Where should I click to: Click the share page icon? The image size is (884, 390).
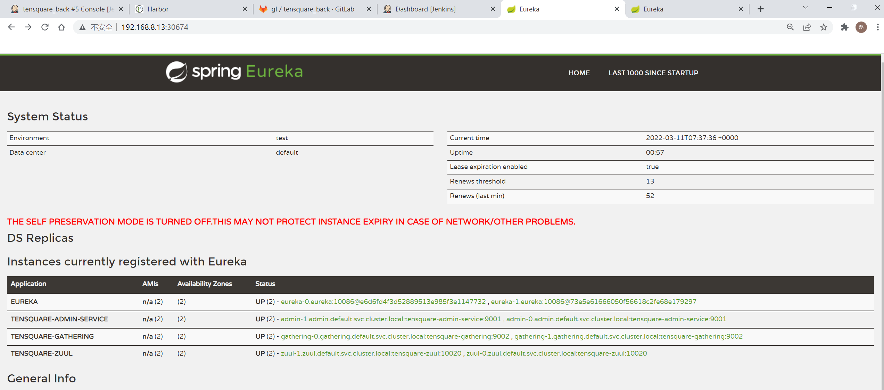pos(807,27)
